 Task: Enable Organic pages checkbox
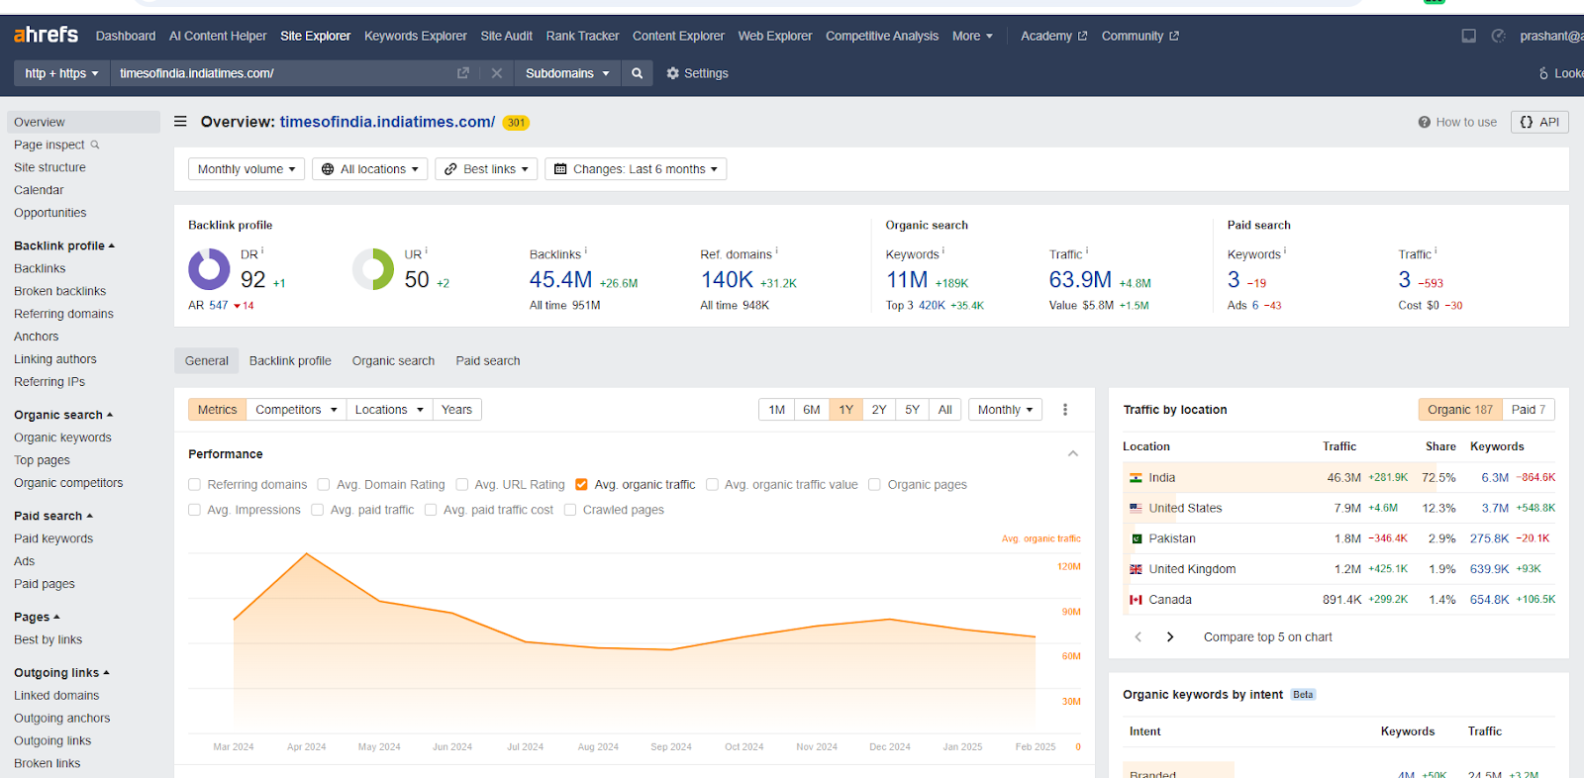[x=874, y=485]
